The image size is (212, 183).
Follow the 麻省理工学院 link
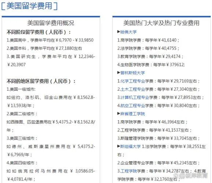[x=133, y=114]
